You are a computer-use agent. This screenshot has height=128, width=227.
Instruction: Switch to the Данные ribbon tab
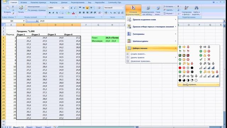pos(64,2)
